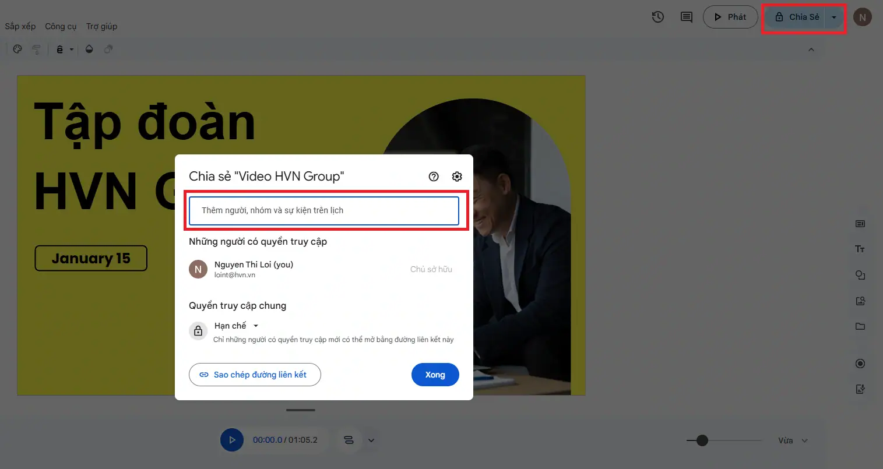Open the 'Trợ giúp' menu
The image size is (883, 469).
point(101,26)
